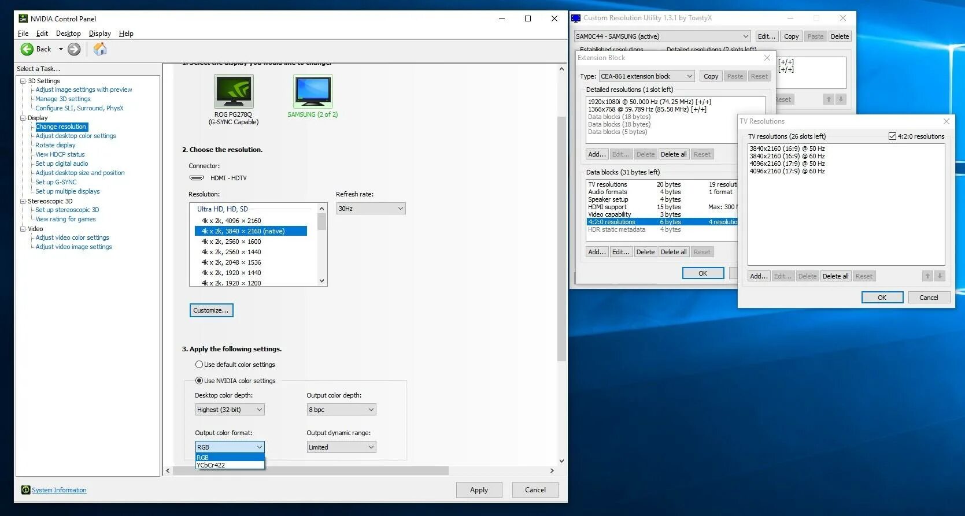Click OK in TV Resolutions dialog

pyautogui.click(x=882, y=298)
